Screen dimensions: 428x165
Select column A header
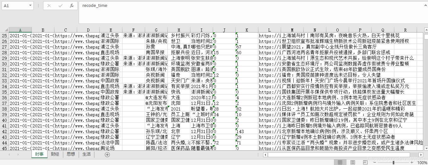pos(20,30)
